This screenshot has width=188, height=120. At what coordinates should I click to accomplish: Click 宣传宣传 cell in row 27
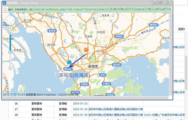[x=37, y=109]
